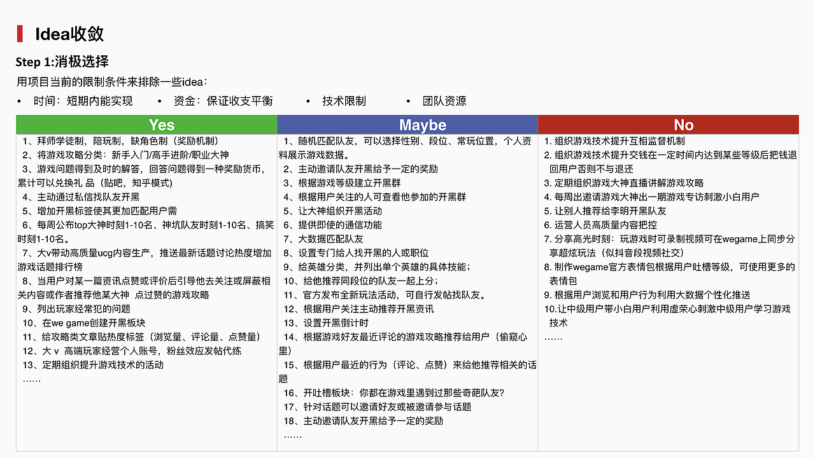
Task: Click No item '3. 定期组织游戏大神直播讲解游戏攻略'
Action: click(624, 183)
